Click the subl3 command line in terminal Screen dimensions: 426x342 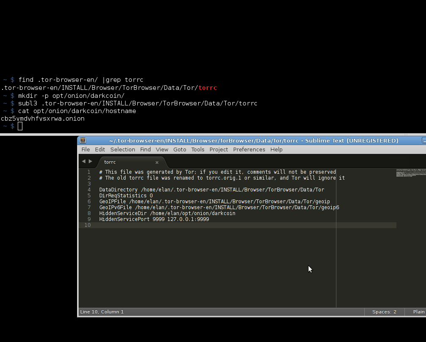(x=137, y=103)
